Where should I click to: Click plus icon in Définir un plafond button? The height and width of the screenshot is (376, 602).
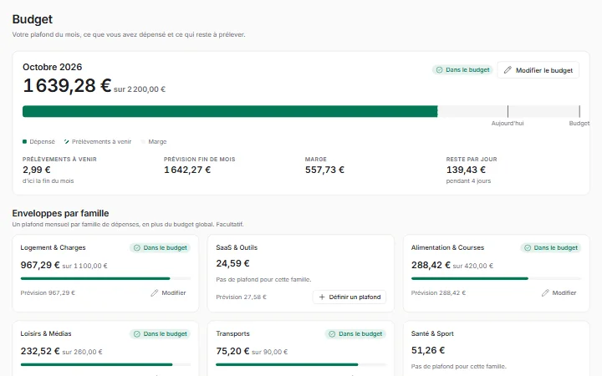[x=322, y=297]
